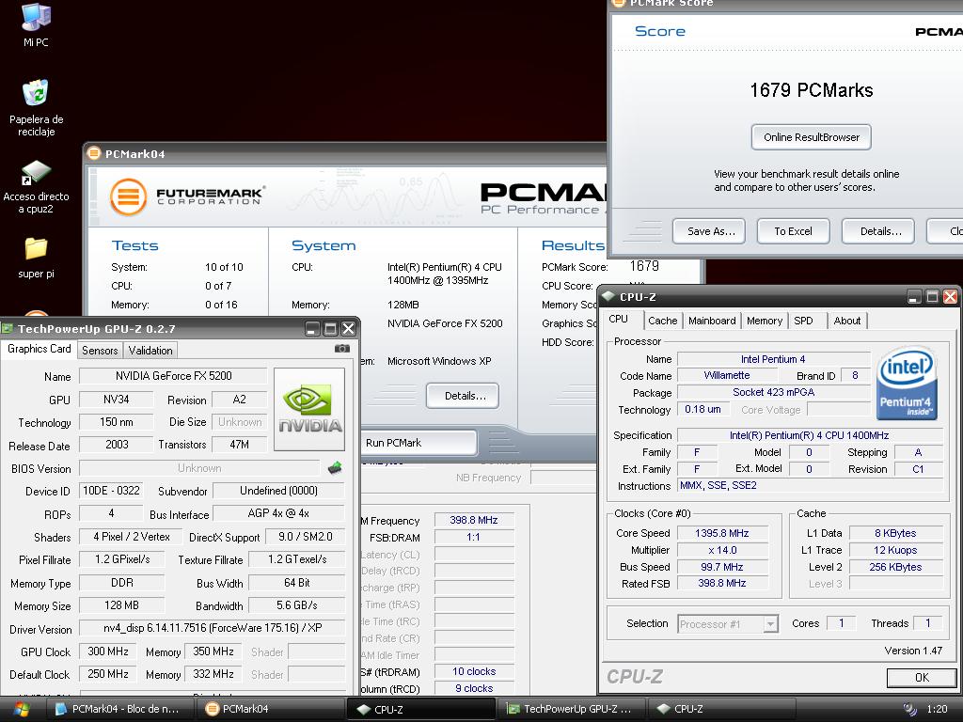Image resolution: width=963 pixels, height=722 pixels.
Task: Click the NVIDIA logo in GPU-Z
Action: click(x=309, y=410)
